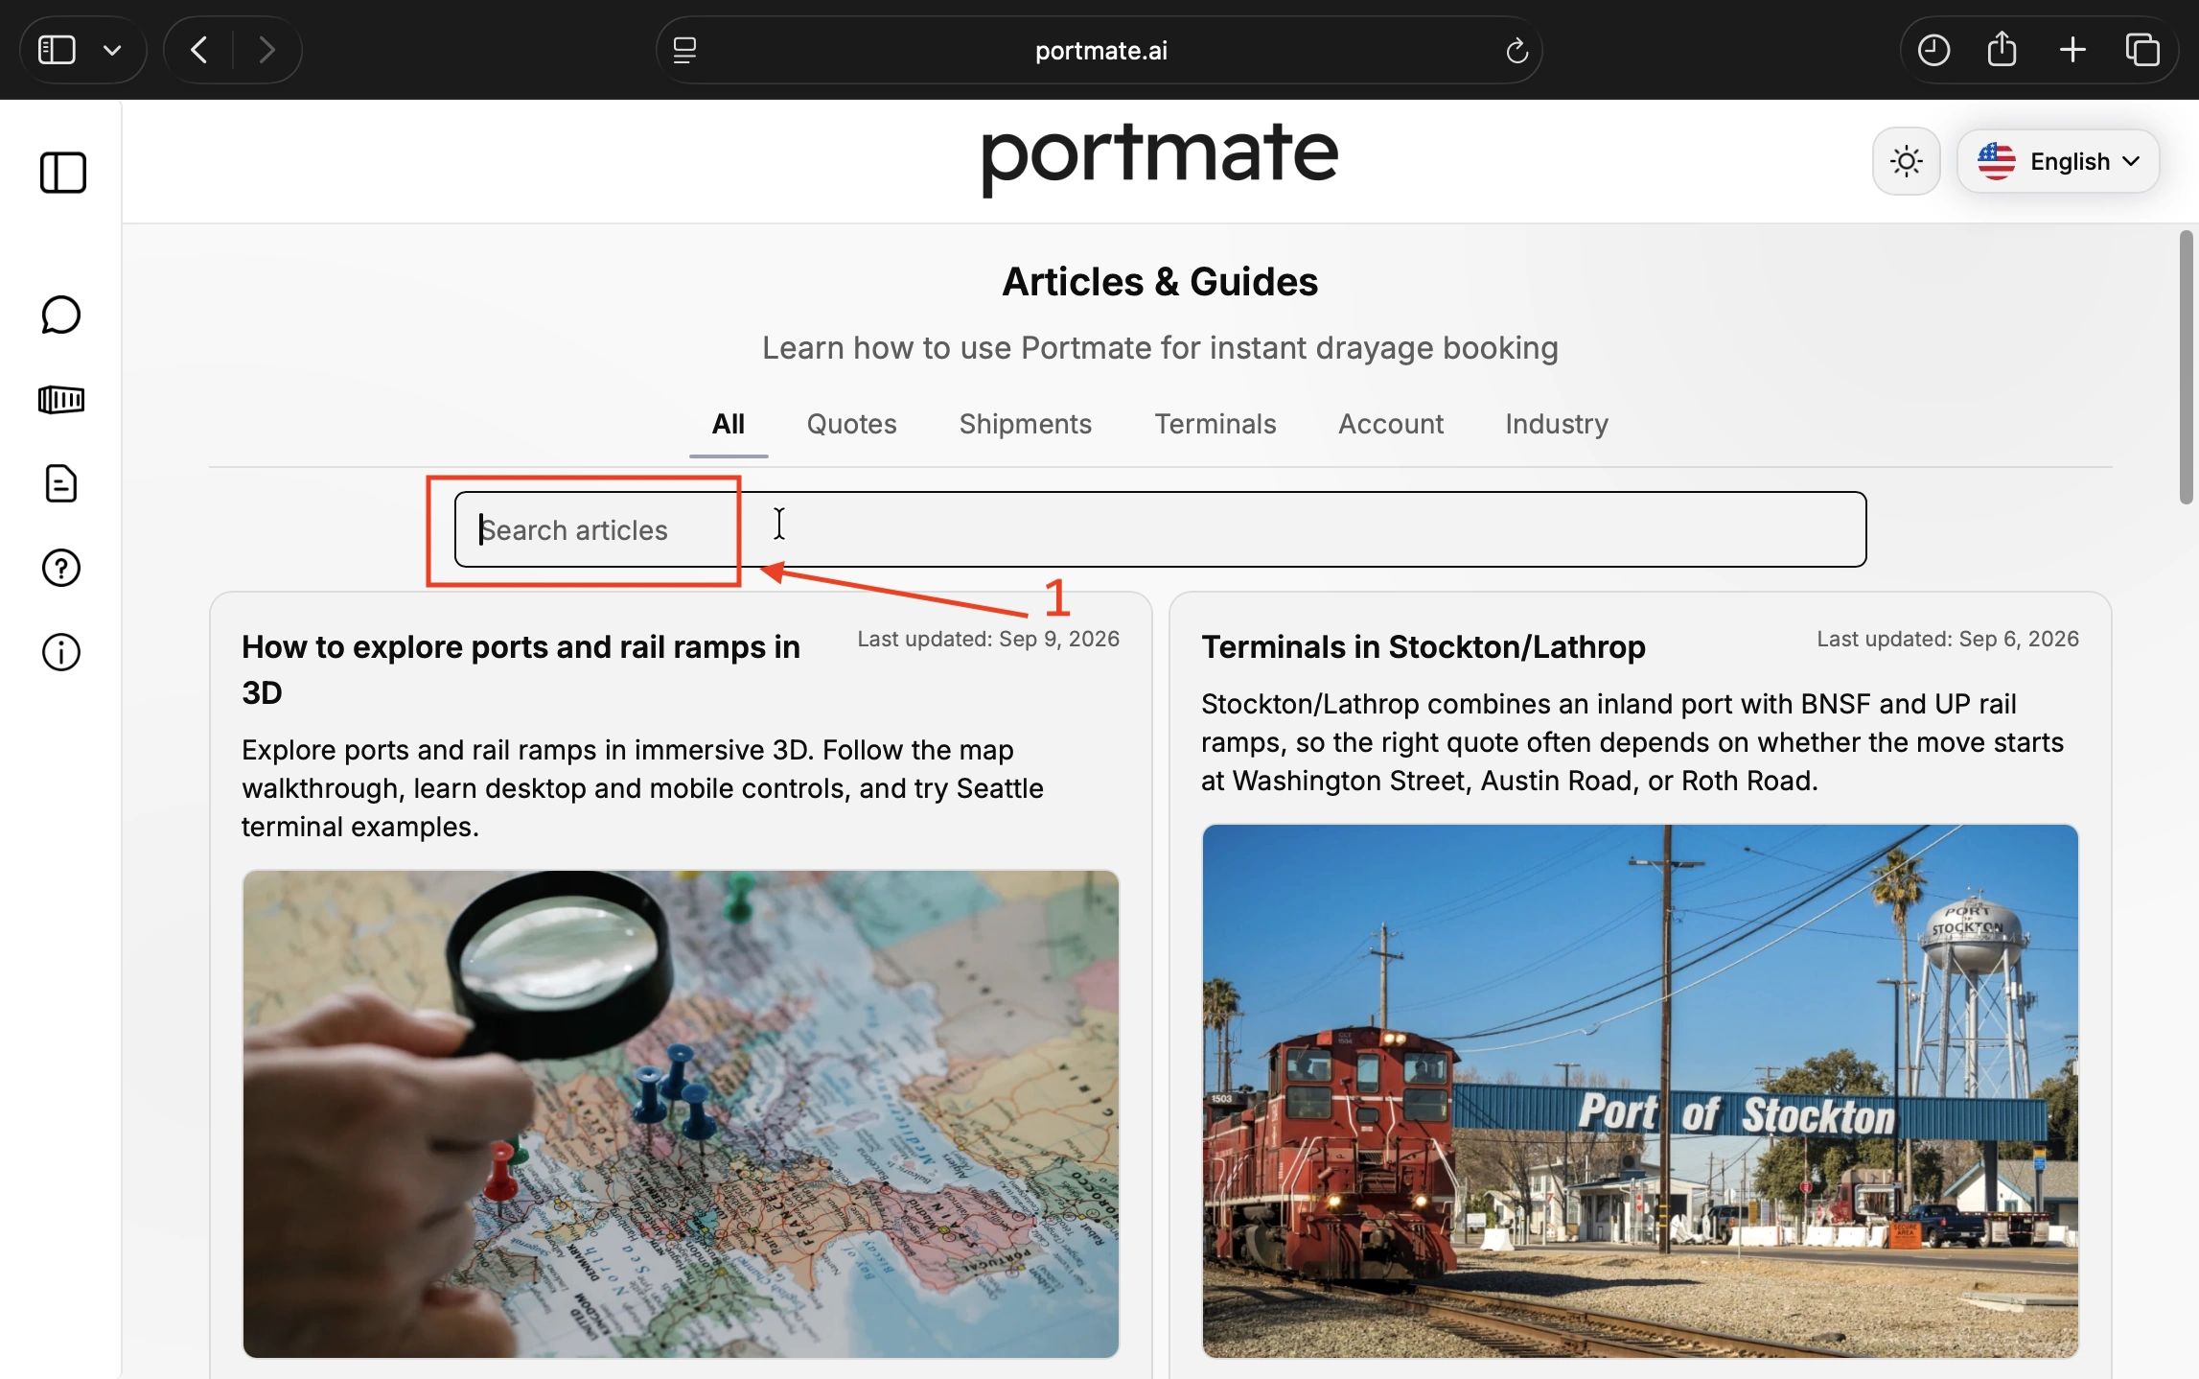Open article How to explore ports in 3D

521,669
